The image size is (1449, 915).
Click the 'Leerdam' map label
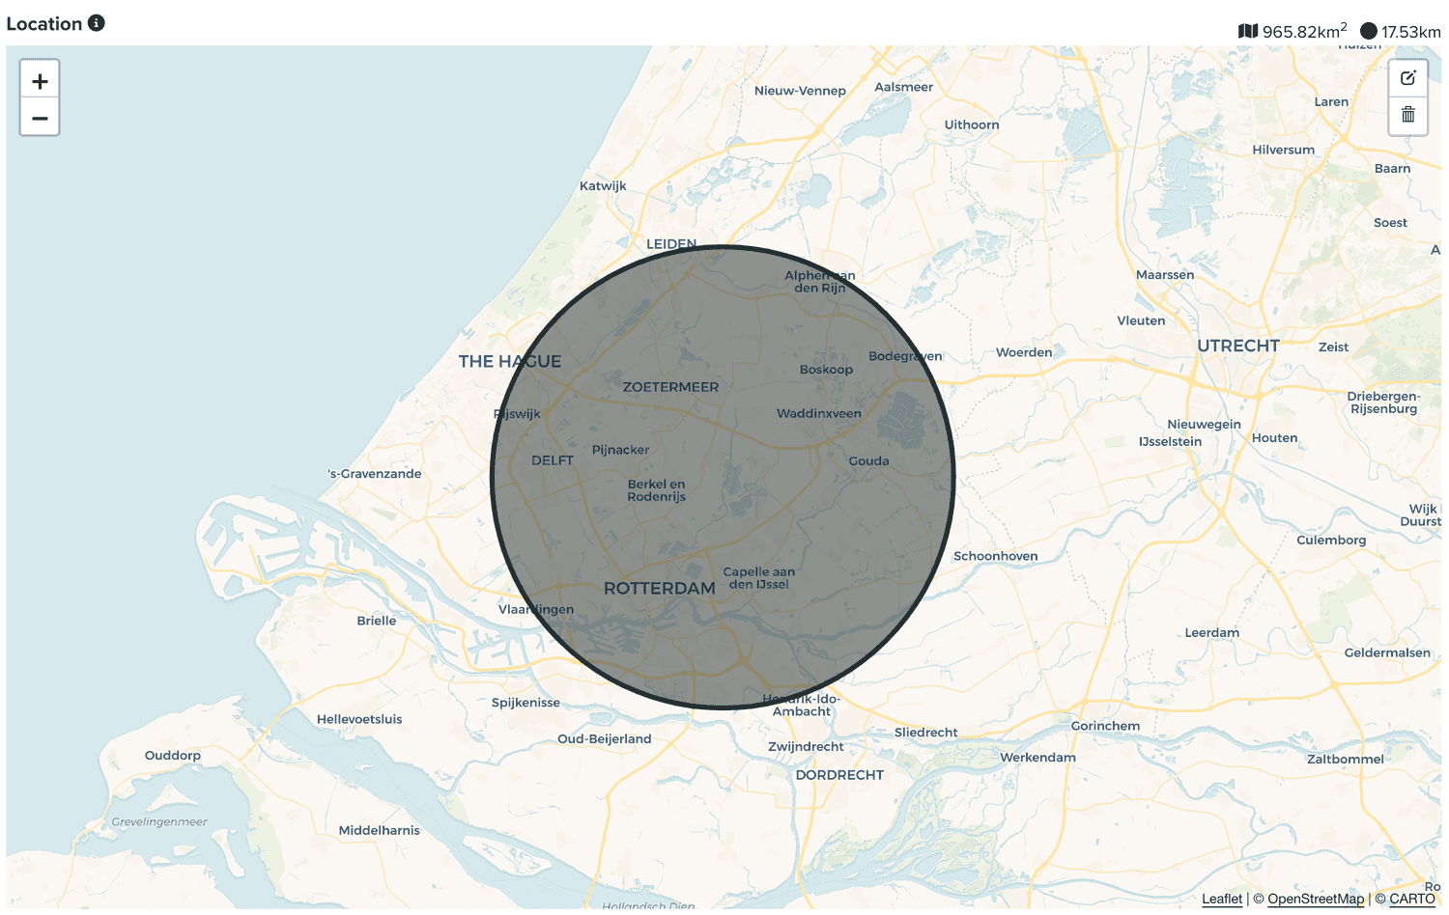click(x=1211, y=633)
